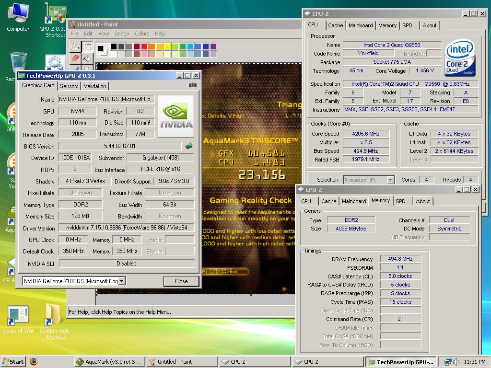Click the Driver Version field in GPU-Z

click(x=127, y=228)
